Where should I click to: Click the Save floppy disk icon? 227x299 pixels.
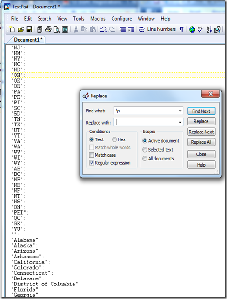tap(29, 29)
